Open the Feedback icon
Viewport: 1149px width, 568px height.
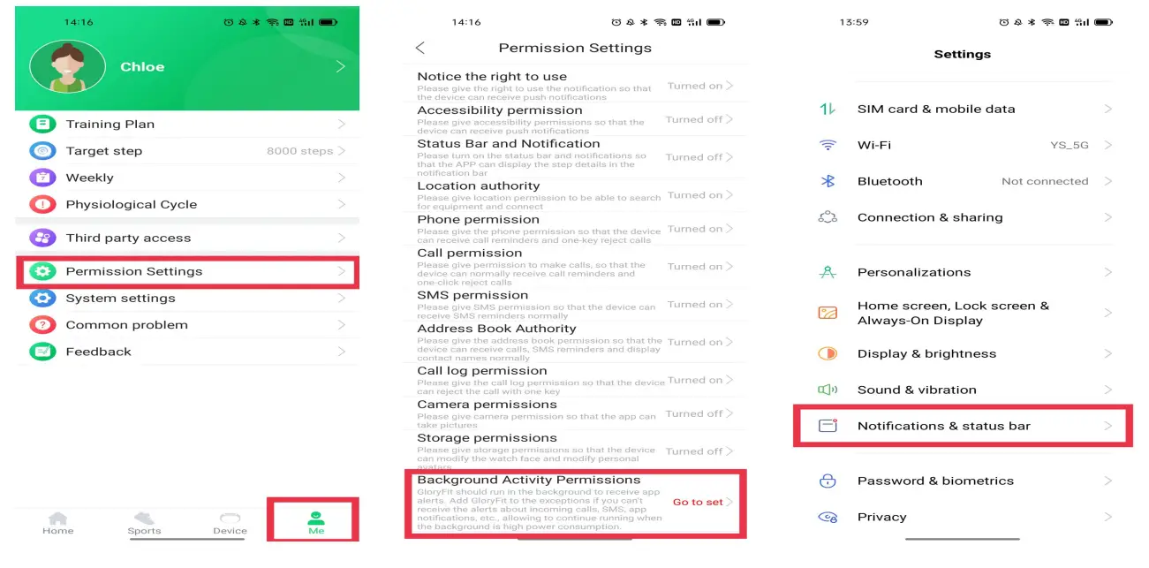pyautogui.click(x=42, y=352)
